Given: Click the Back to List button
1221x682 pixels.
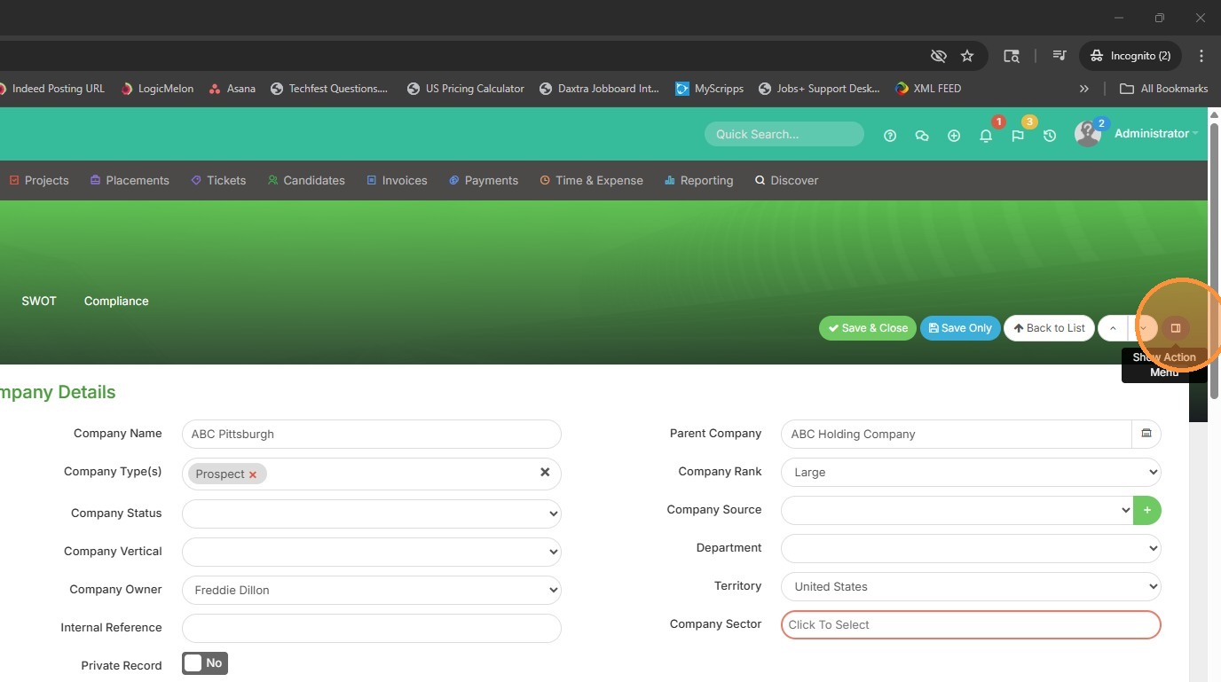Looking at the screenshot, I should 1049,328.
